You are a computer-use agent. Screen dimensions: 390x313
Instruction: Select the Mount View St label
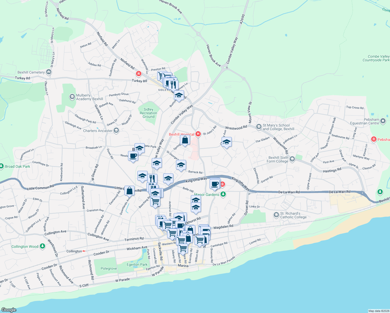point(250,112)
